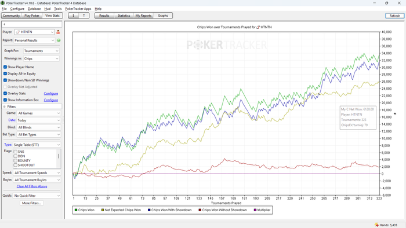Viewport: 406px width, 228px height.
Task: Click the Hands: 5,435 status text
Action: (x=389, y=225)
